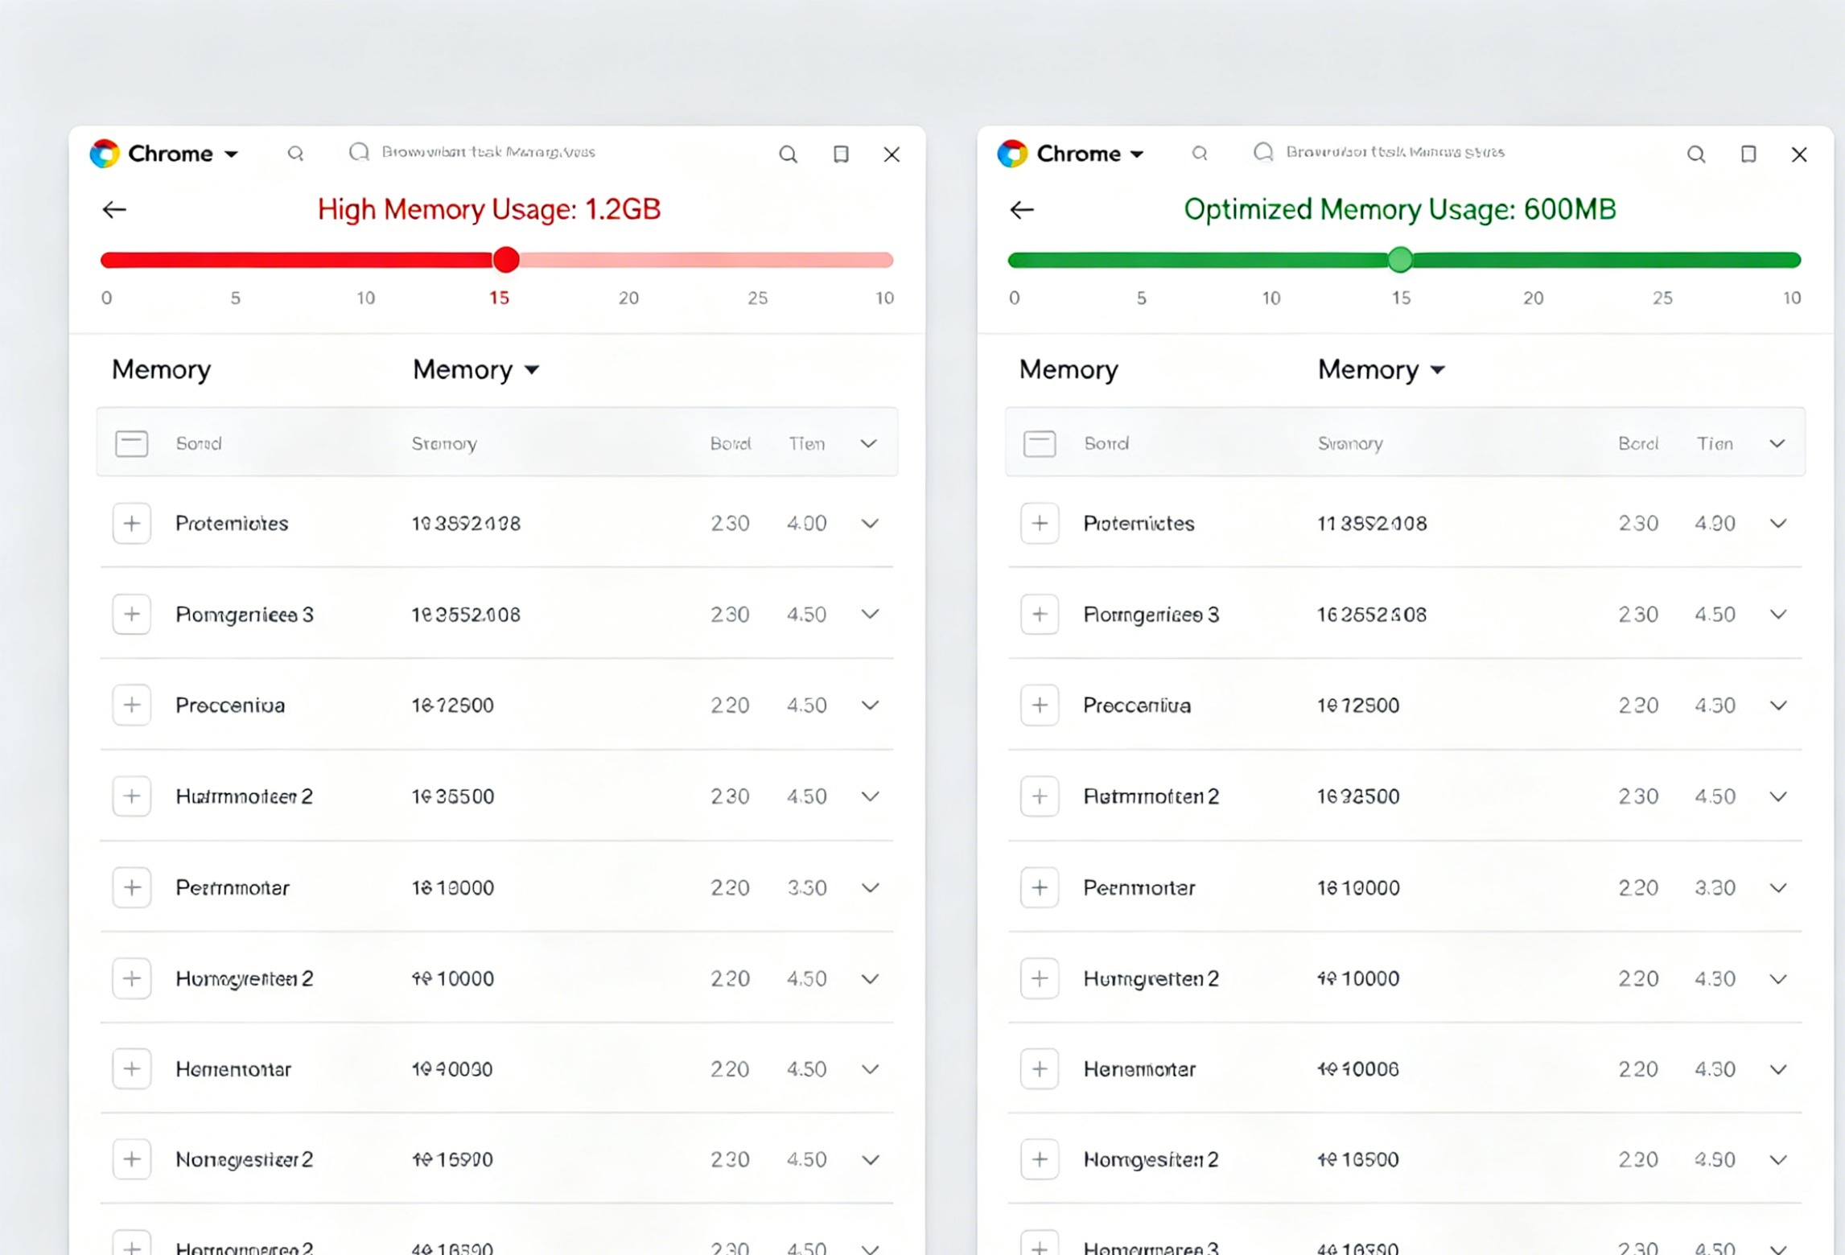Image resolution: width=1845 pixels, height=1255 pixels.
Task: Click the right-side search icon in left window
Action: pos(788,154)
